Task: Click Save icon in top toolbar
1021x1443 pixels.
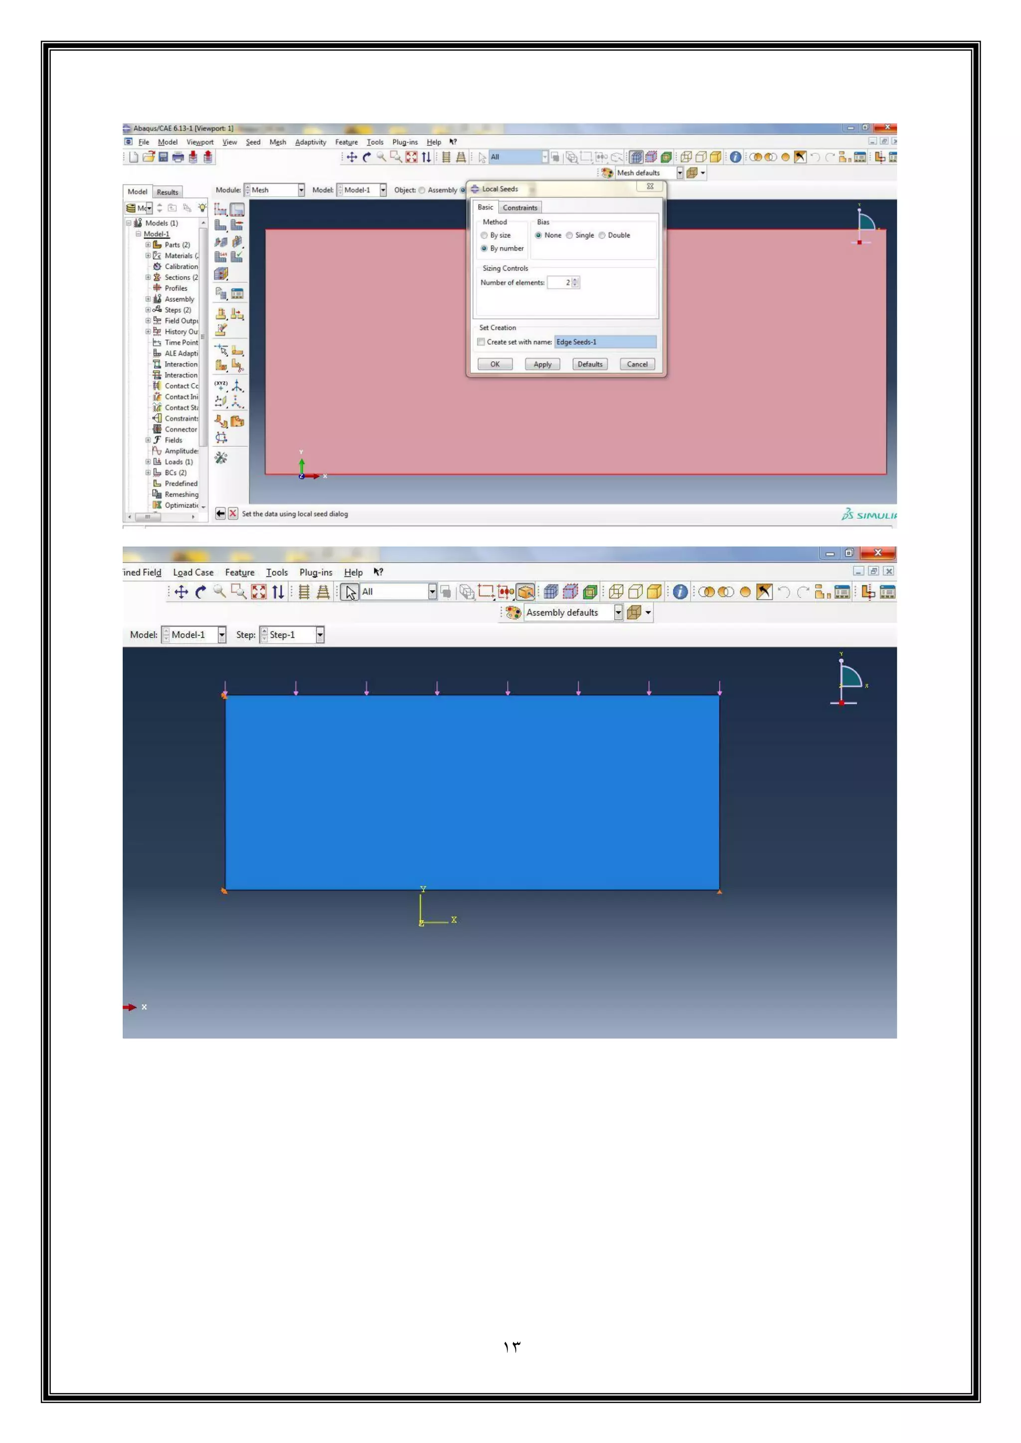Action: [163, 157]
